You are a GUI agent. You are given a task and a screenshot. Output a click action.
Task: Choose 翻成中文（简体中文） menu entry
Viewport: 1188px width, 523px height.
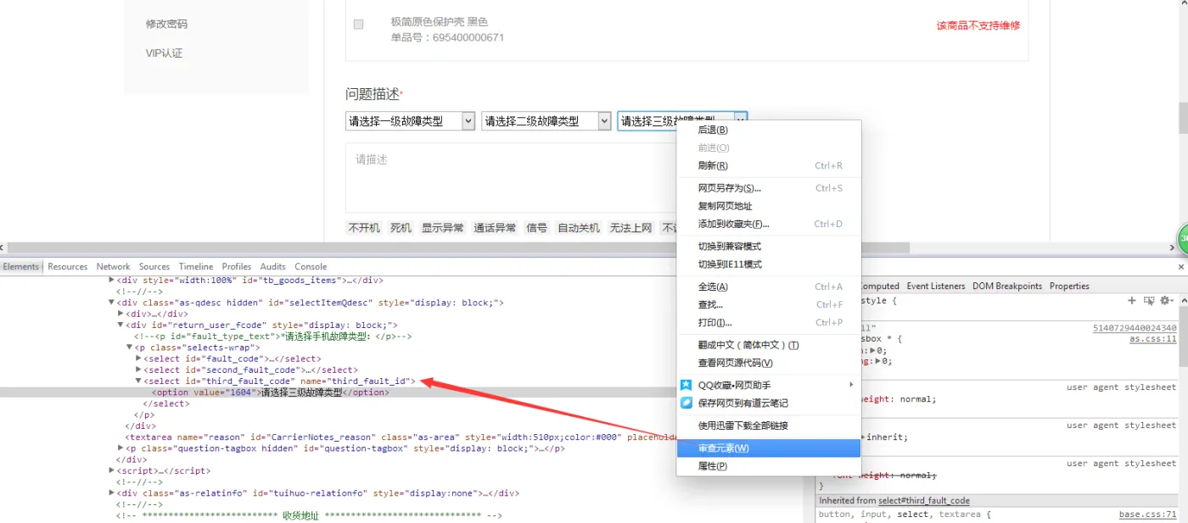pos(769,345)
